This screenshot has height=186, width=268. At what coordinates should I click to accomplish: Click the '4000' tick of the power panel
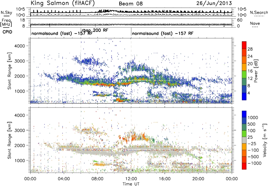coord(20,46)
